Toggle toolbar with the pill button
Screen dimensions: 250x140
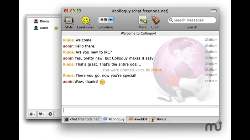(x=214, y=11)
